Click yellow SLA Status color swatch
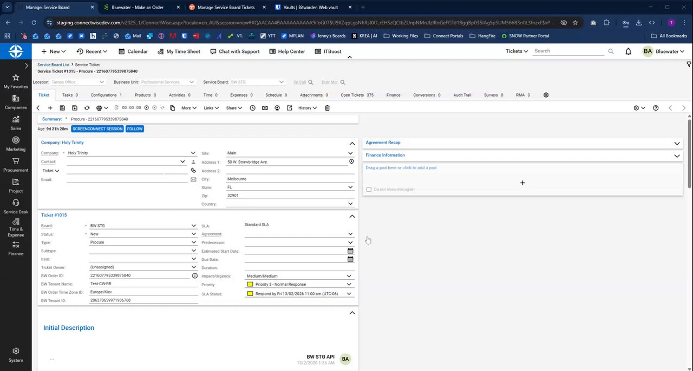 coord(250,294)
